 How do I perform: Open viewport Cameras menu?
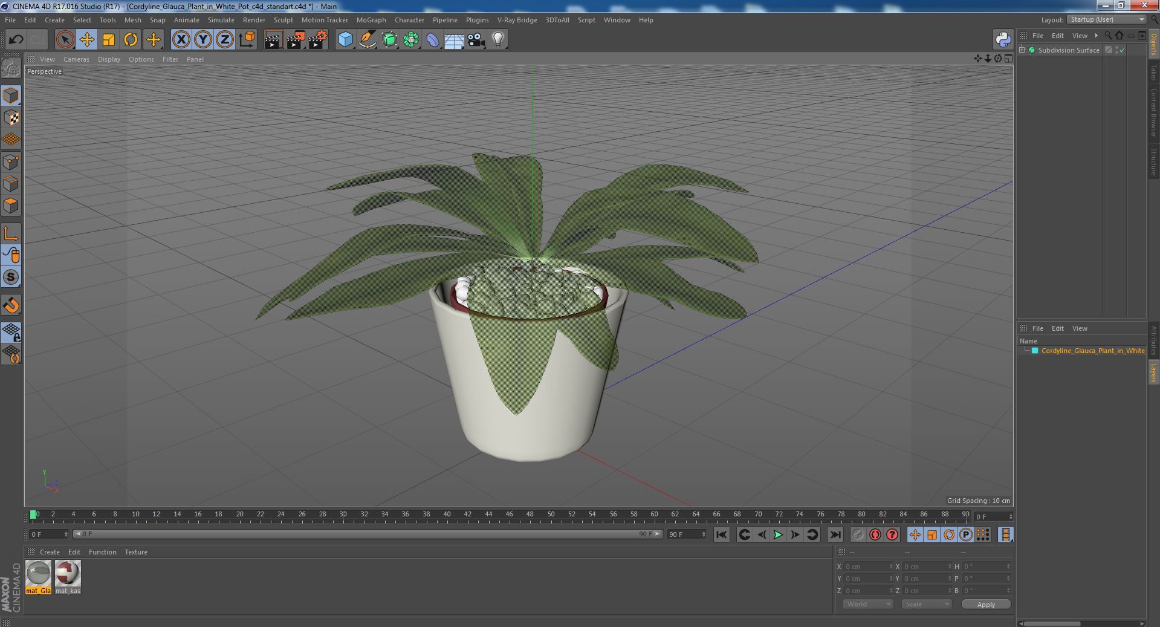tap(76, 59)
